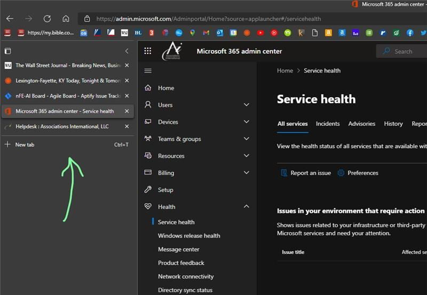Open the HL bookmark in favorites bar
The width and height of the screenshot is (427, 295).
(138, 33)
